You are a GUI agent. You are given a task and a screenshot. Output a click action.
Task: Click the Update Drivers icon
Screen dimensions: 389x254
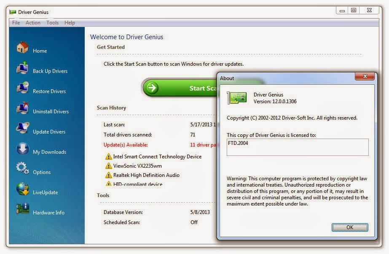(23, 128)
